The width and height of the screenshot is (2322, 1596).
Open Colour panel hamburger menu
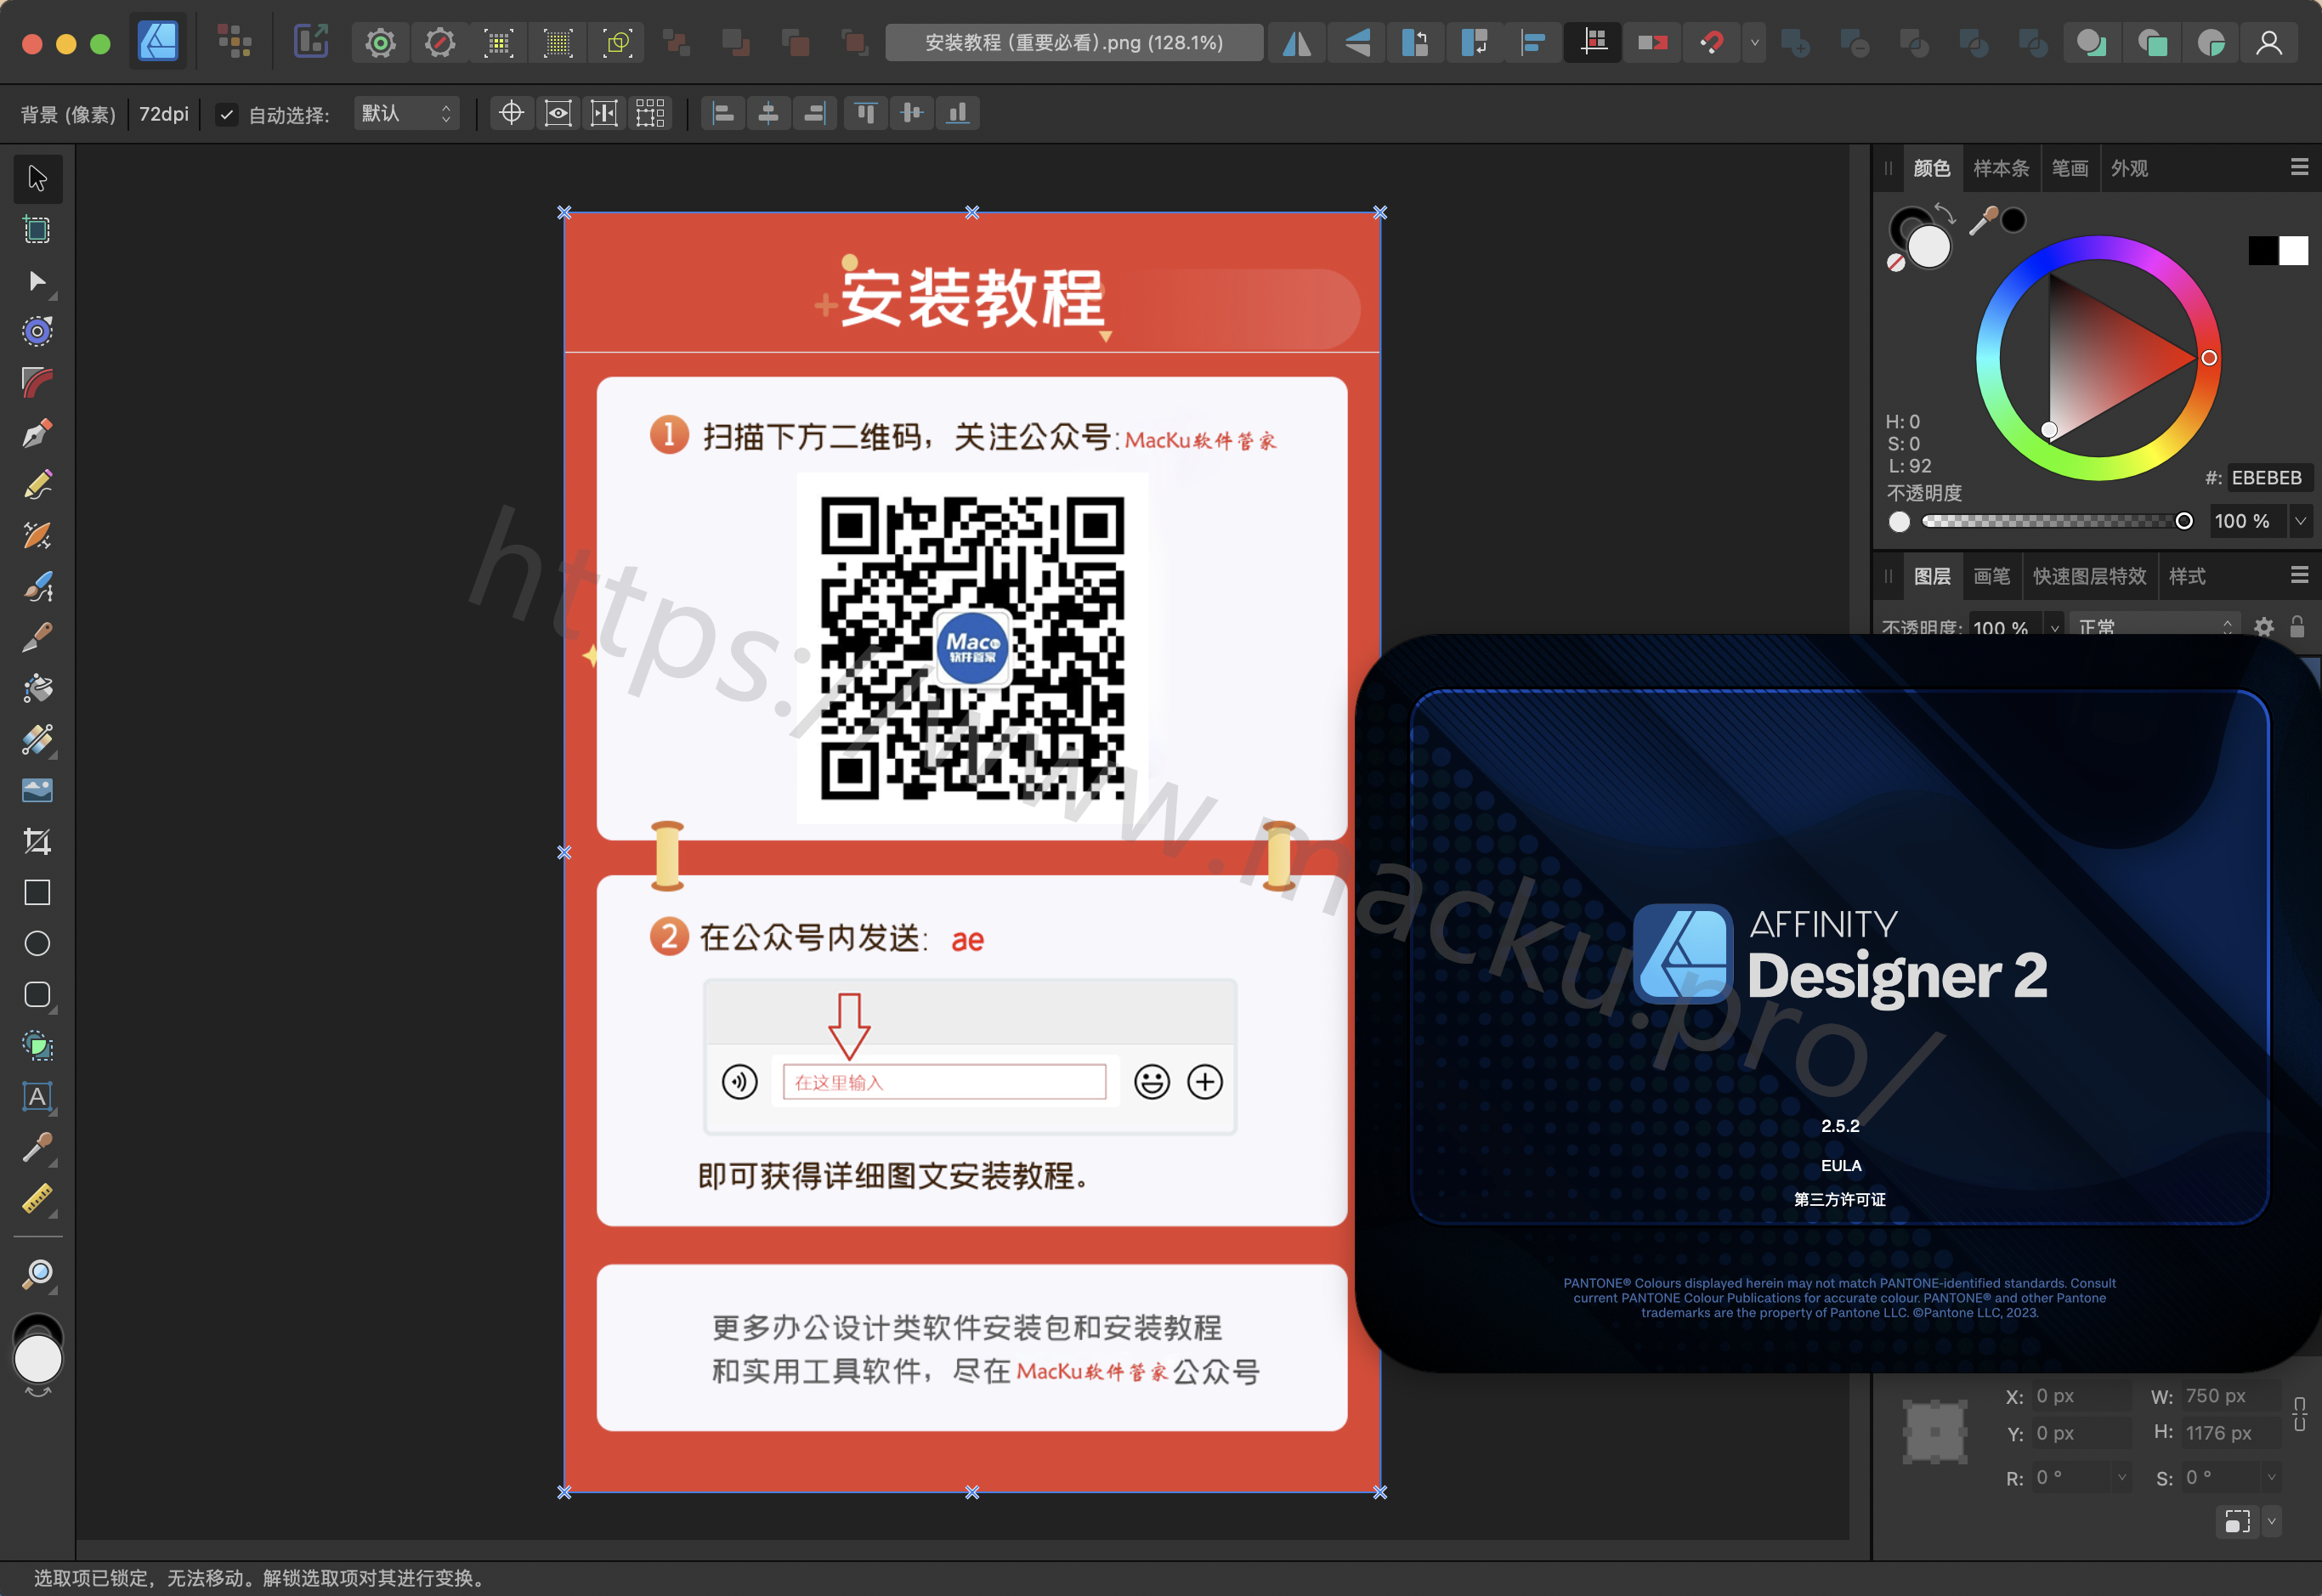point(2299,167)
